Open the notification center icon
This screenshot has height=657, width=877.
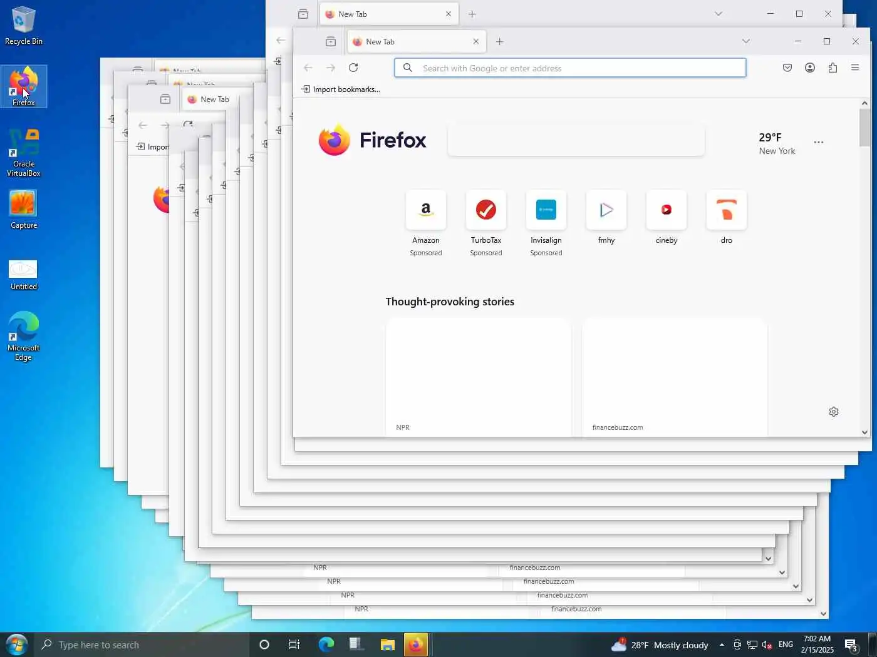851,644
